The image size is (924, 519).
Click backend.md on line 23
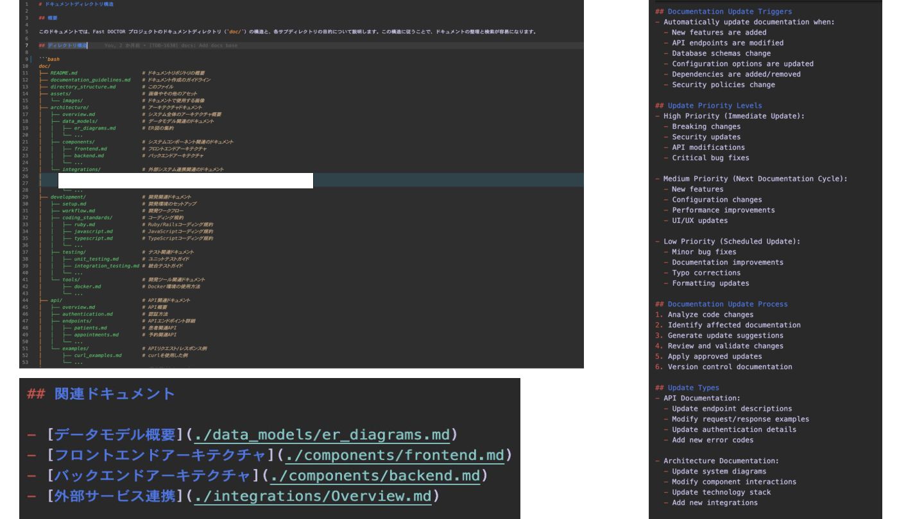point(89,156)
